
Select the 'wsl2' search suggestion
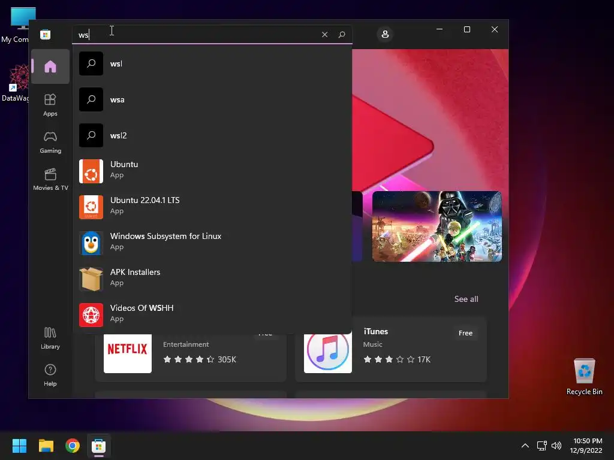click(x=212, y=136)
